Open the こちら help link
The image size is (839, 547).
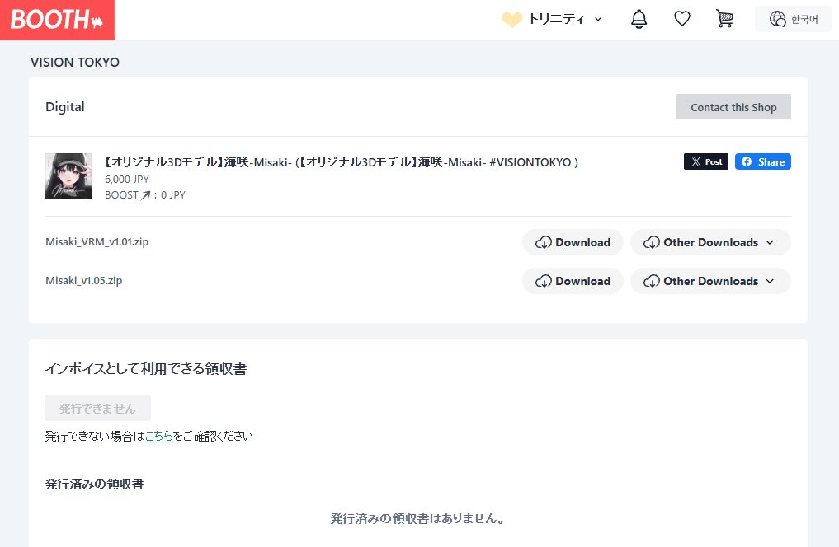(x=159, y=437)
